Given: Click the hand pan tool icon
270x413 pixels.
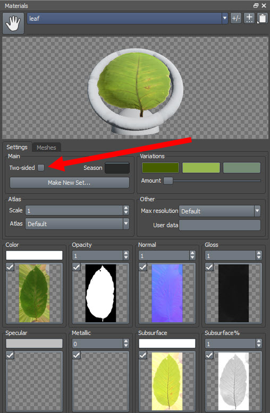Looking at the screenshot, I should [13, 23].
